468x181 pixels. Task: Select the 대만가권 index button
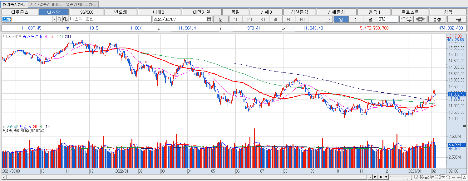coord(201,12)
